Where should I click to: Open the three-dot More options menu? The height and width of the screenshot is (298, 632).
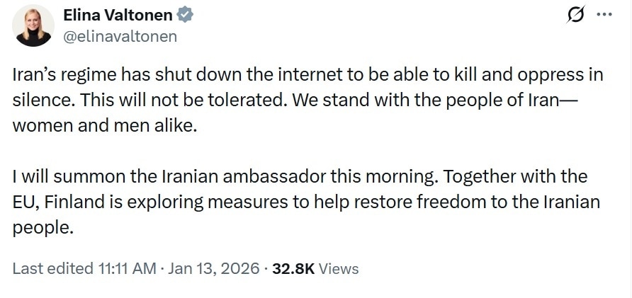point(604,15)
